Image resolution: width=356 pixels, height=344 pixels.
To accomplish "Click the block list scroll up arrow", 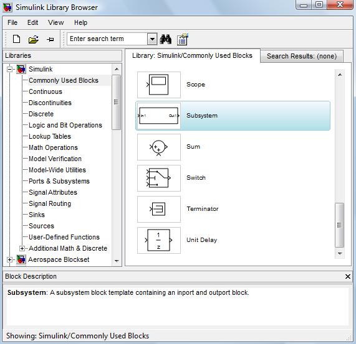I will (x=340, y=75).
